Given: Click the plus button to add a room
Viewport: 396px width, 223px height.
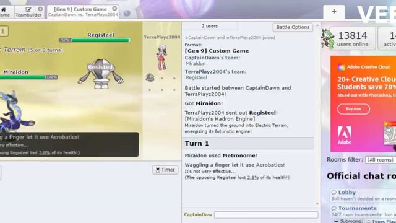Looking at the screenshot, I should [x=334, y=12].
